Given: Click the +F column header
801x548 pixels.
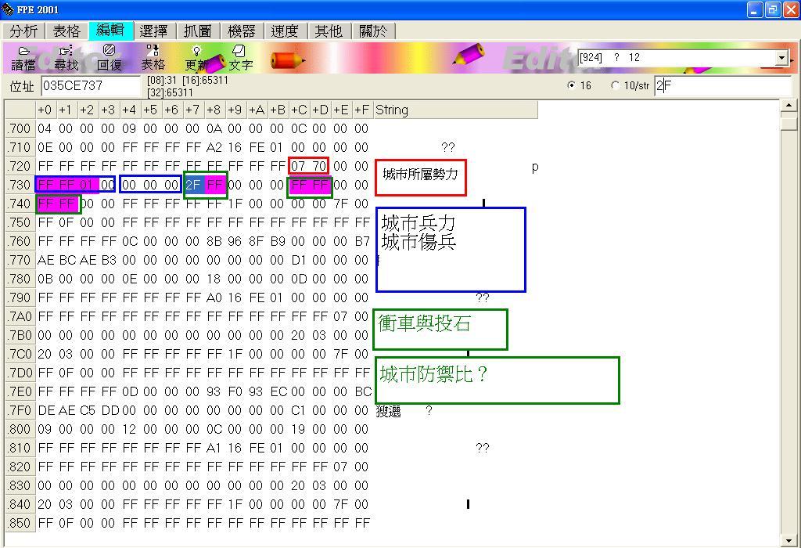Looking at the screenshot, I should tap(362, 110).
